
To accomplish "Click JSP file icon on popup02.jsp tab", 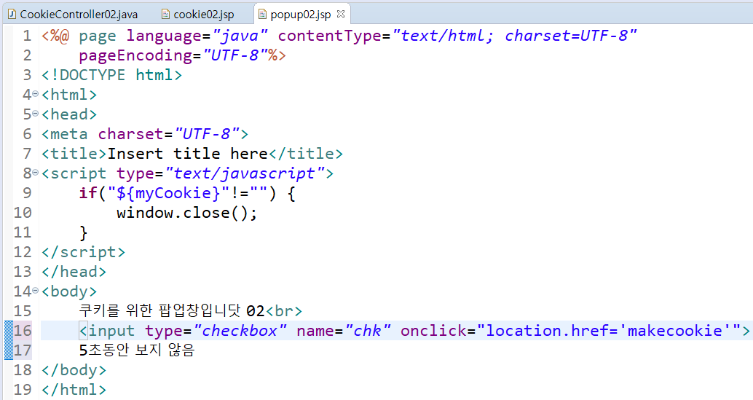I will pyautogui.click(x=262, y=15).
